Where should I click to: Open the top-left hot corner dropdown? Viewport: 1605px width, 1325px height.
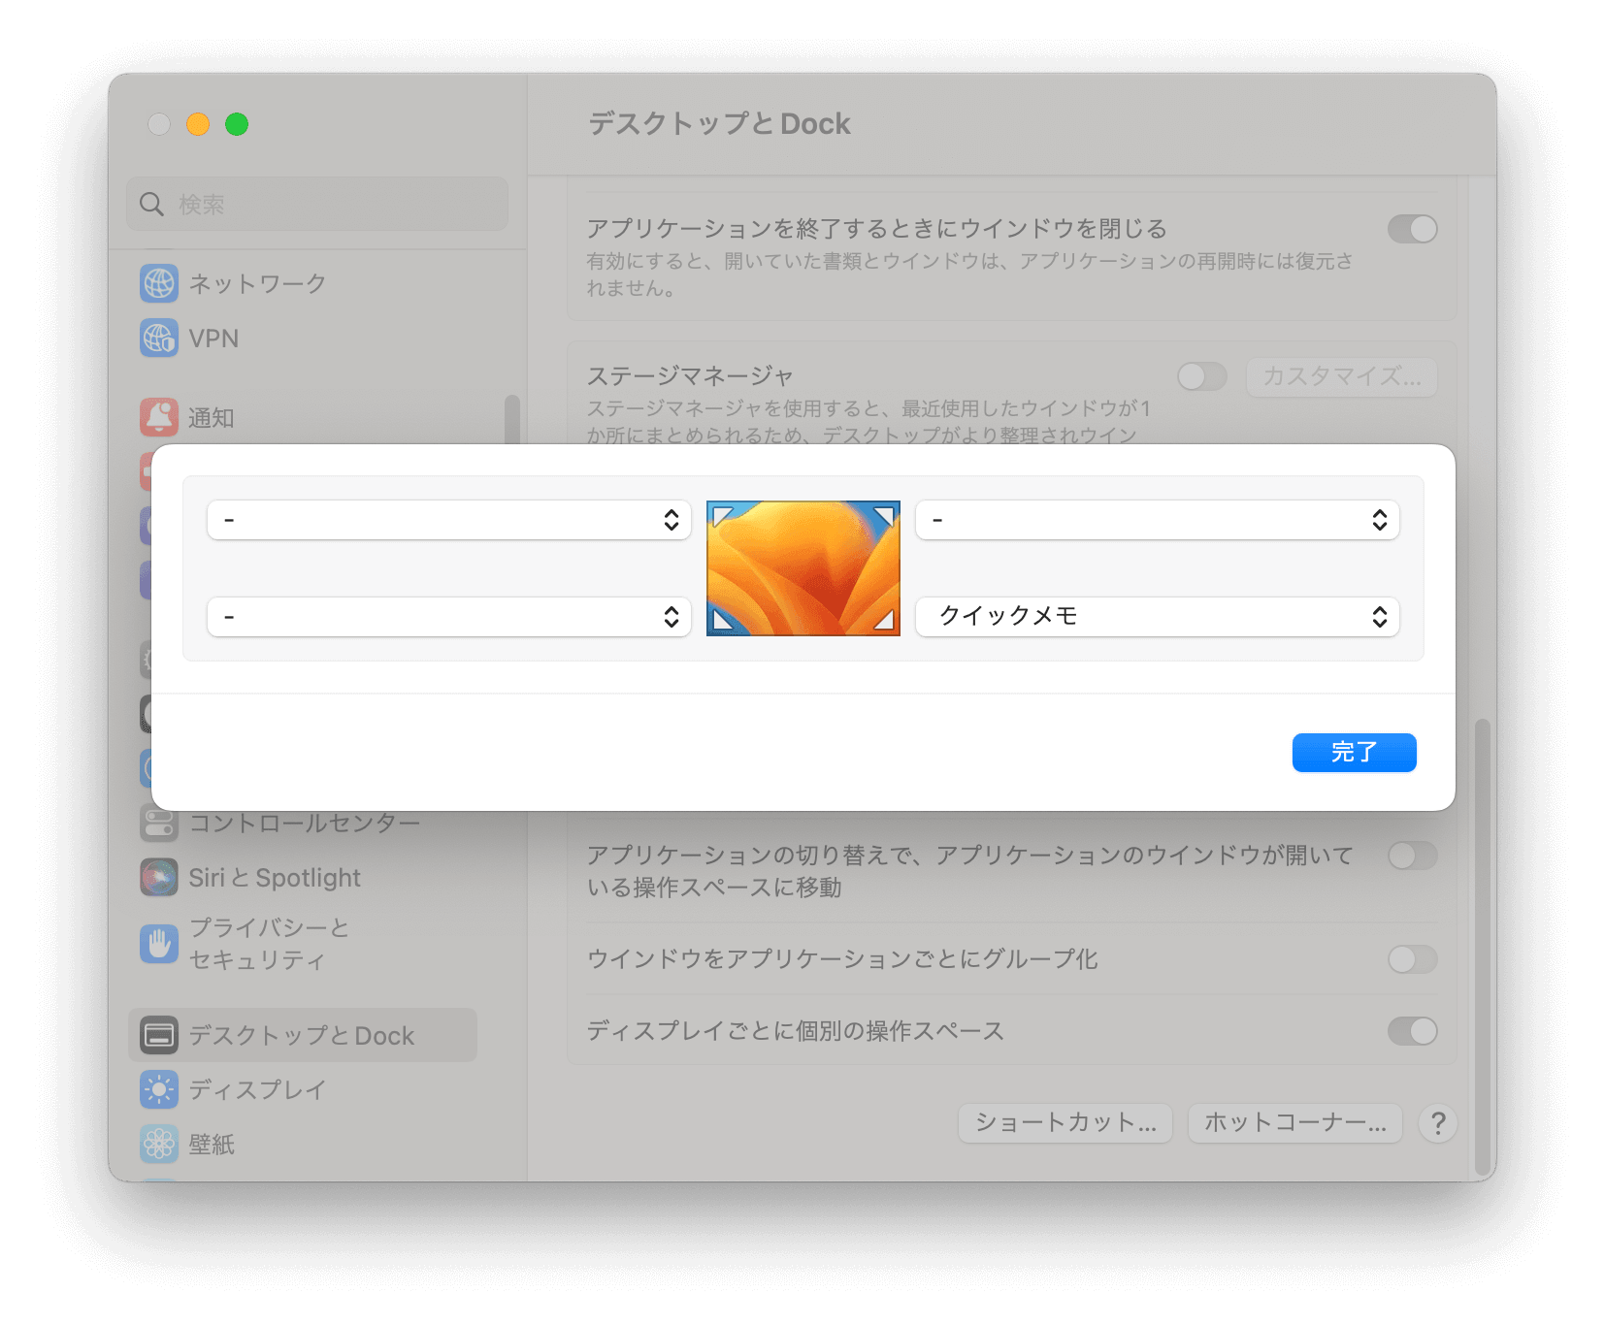pos(449,520)
